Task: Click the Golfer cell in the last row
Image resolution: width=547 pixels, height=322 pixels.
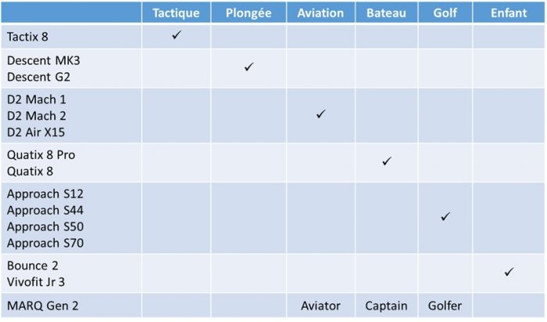Action: (x=445, y=306)
